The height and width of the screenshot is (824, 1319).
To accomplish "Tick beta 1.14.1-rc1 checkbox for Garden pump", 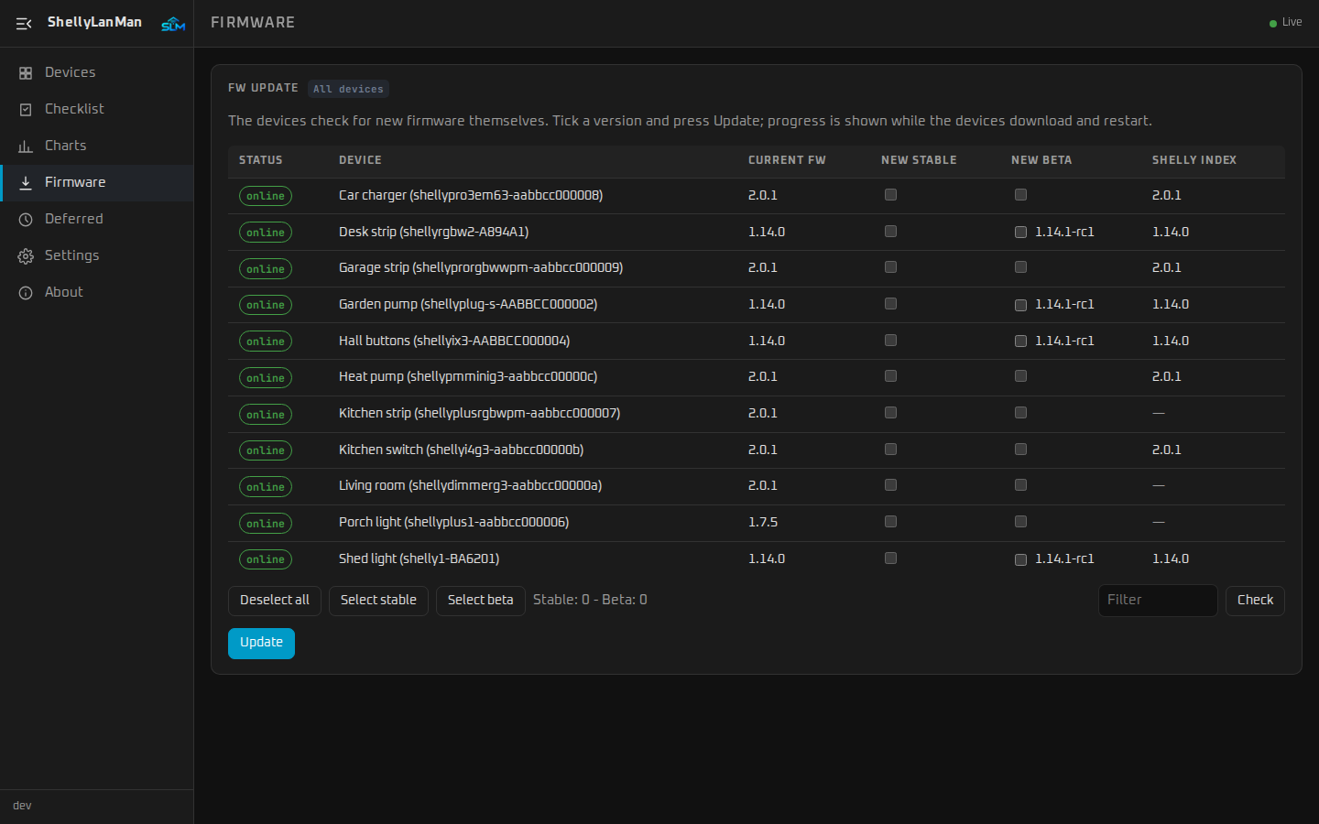I will [1020, 305].
